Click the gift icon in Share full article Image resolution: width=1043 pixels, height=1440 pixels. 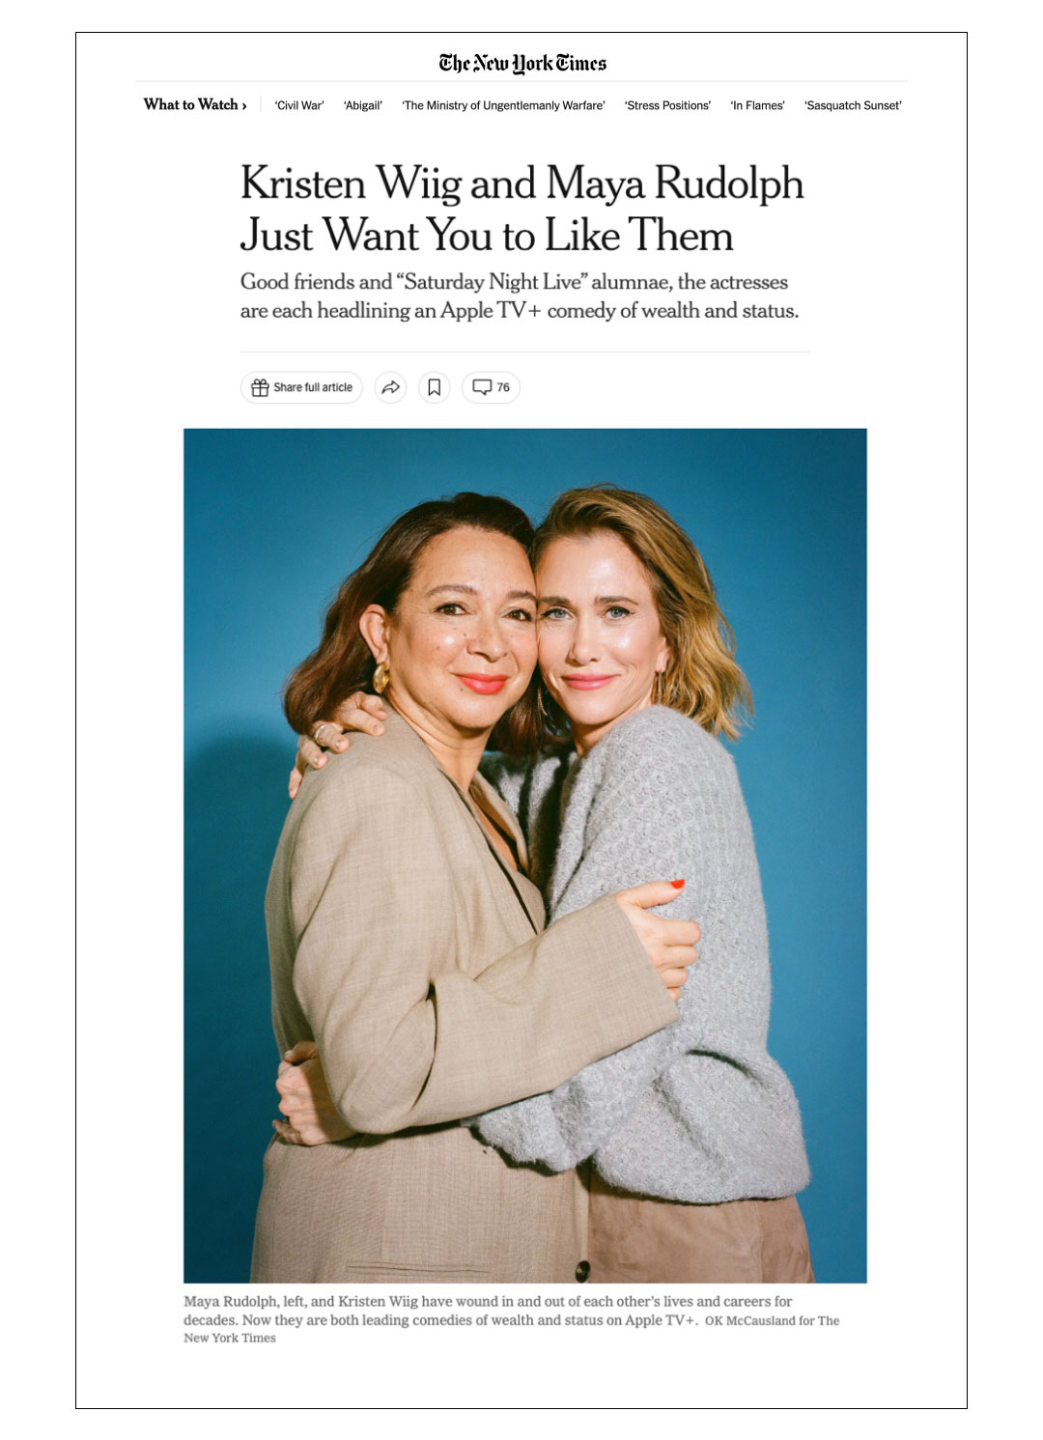coord(260,387)
